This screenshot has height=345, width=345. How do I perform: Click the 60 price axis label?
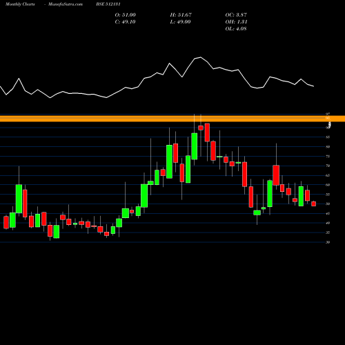[x=328, y=185]
